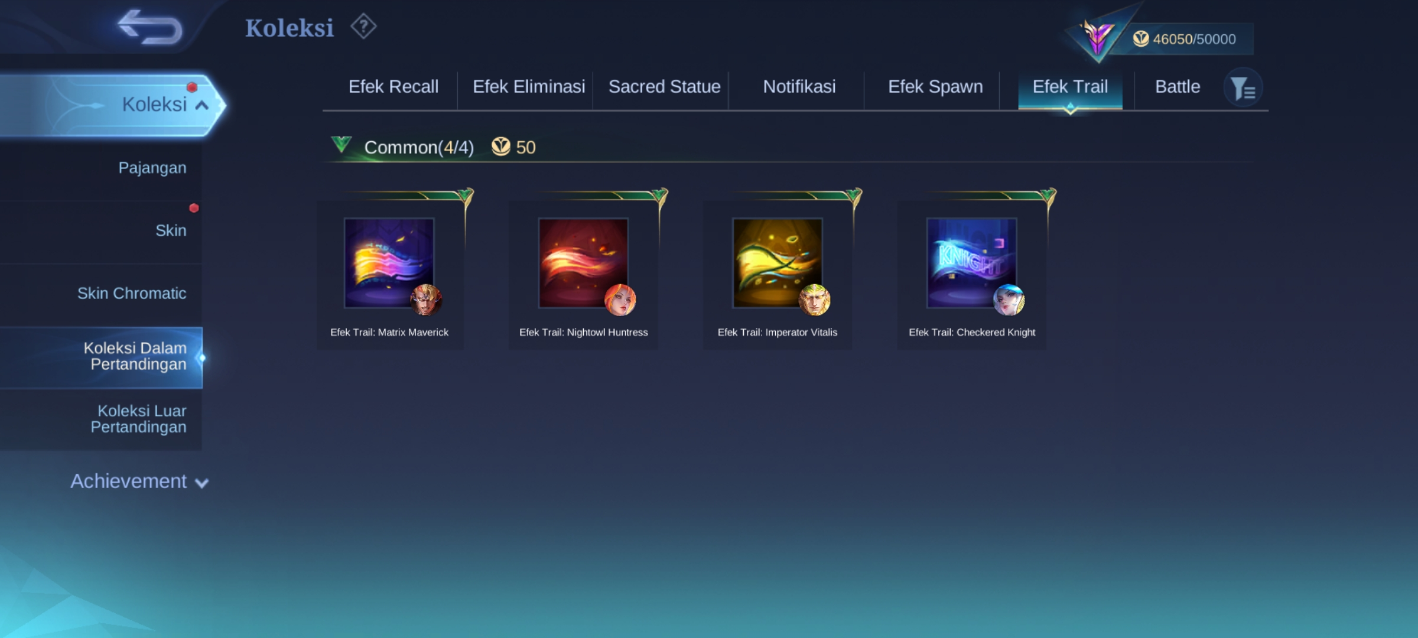Select the Imperator Vitalis trail thumbnail

tap(778, 263)
